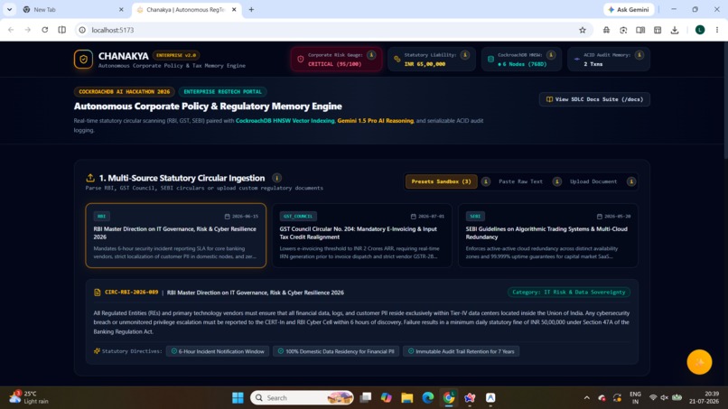728x409 pixels.
Task: Click info icon next to Upload Document
Action: point(631,181)
